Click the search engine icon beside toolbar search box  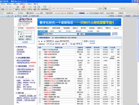click(105, 8)
